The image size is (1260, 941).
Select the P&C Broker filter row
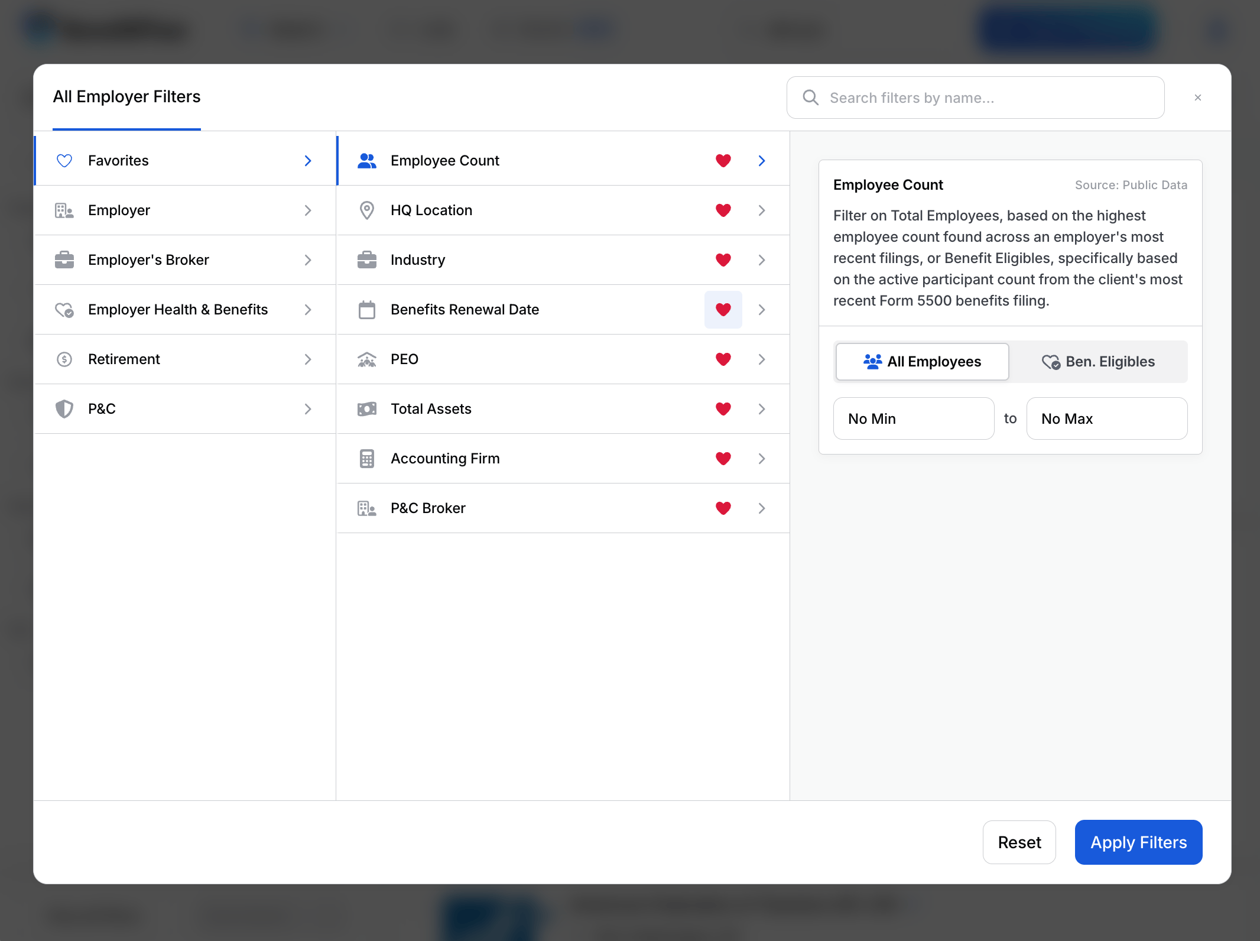click(563, 508)
